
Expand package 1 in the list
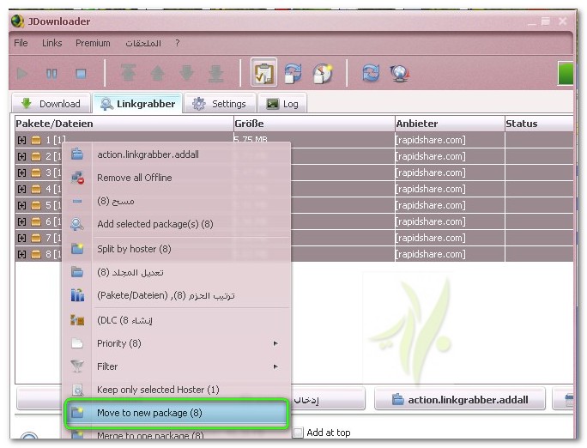[x=21, y=140]
